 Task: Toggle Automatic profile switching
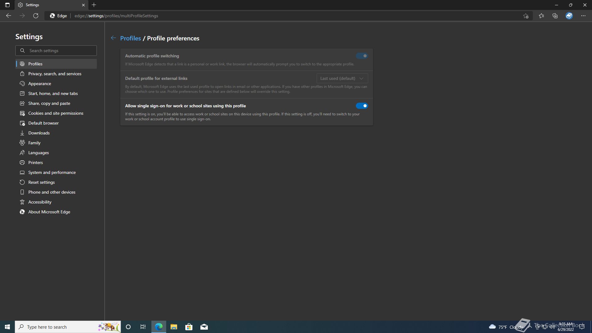click(x=362, y=56)
